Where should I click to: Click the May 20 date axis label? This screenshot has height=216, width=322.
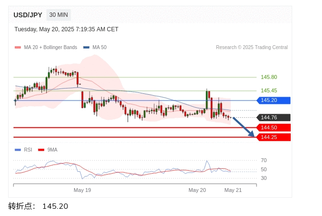tap(197, 190)
